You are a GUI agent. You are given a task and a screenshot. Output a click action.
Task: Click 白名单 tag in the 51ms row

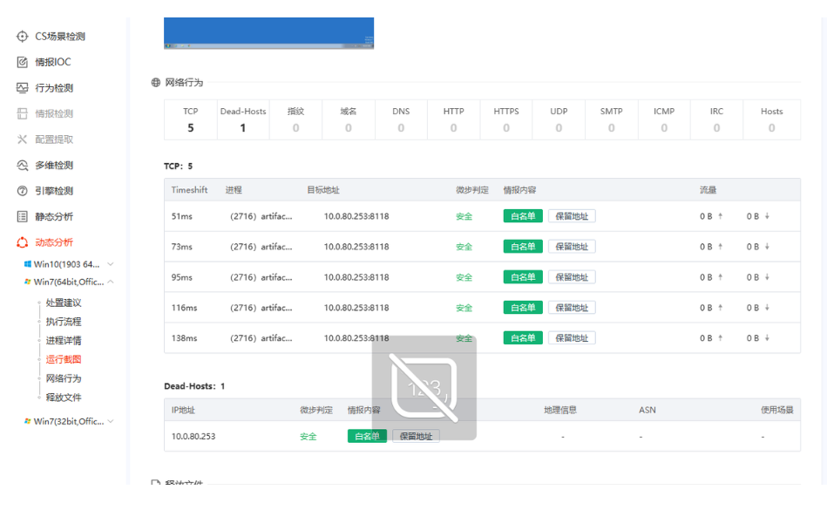(523, 216)
